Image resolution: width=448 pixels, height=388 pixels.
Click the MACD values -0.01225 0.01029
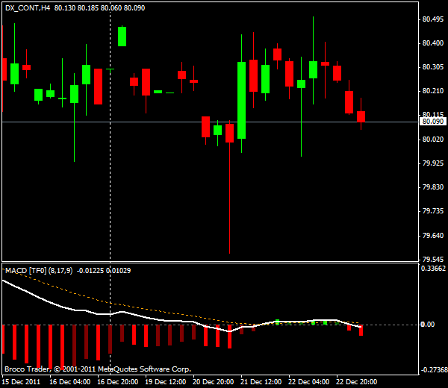pos(104,271)
